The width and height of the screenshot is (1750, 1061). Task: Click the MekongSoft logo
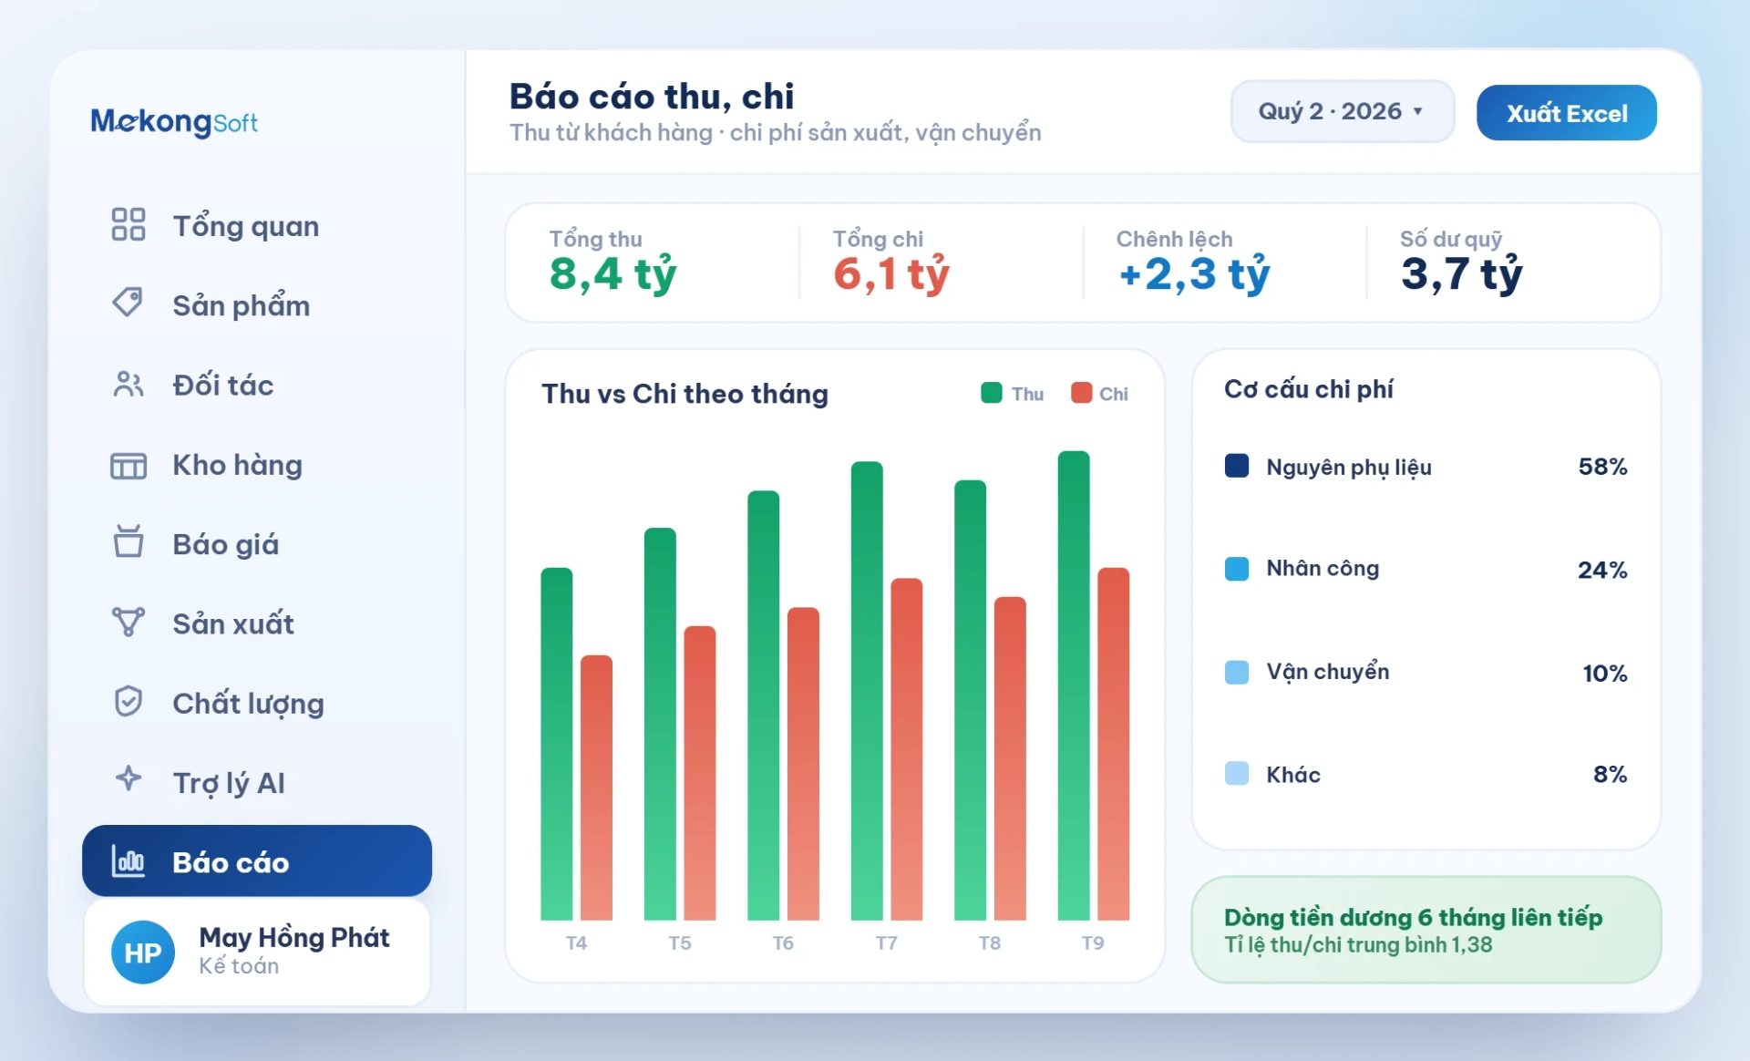pyautogui.click(x=174, y=121)
